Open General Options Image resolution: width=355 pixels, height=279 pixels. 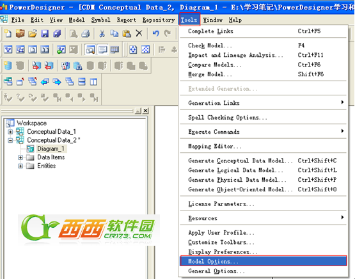(x=263, y=271)
